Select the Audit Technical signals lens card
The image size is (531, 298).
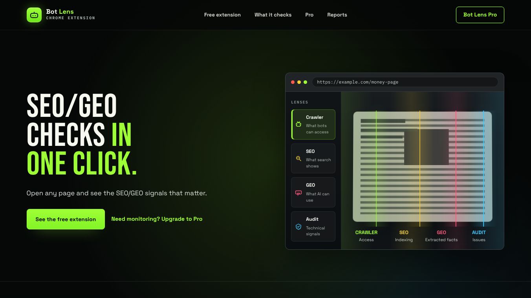313,226
